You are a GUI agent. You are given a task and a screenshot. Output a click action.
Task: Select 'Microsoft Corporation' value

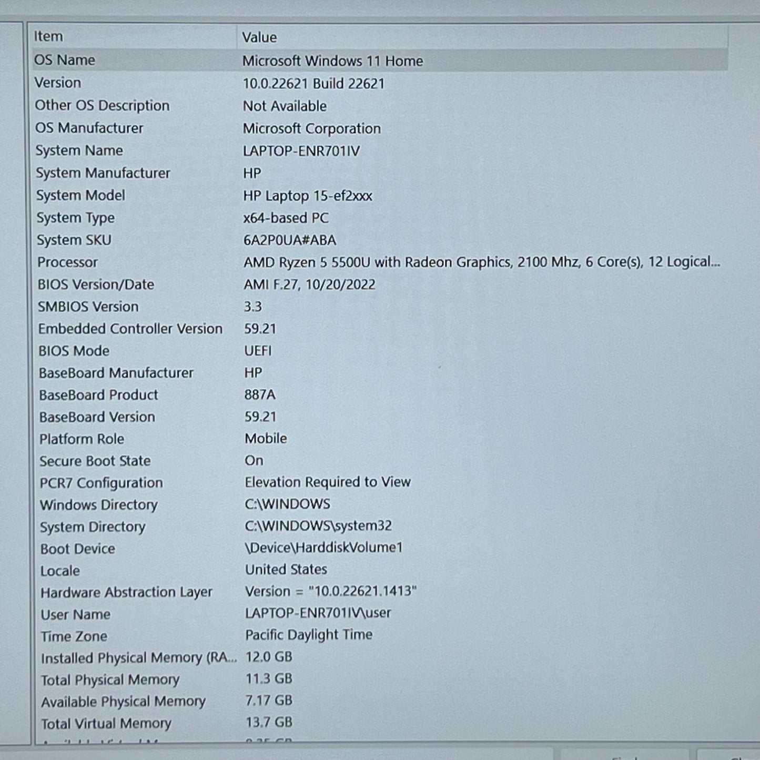[x=311, y=129]
